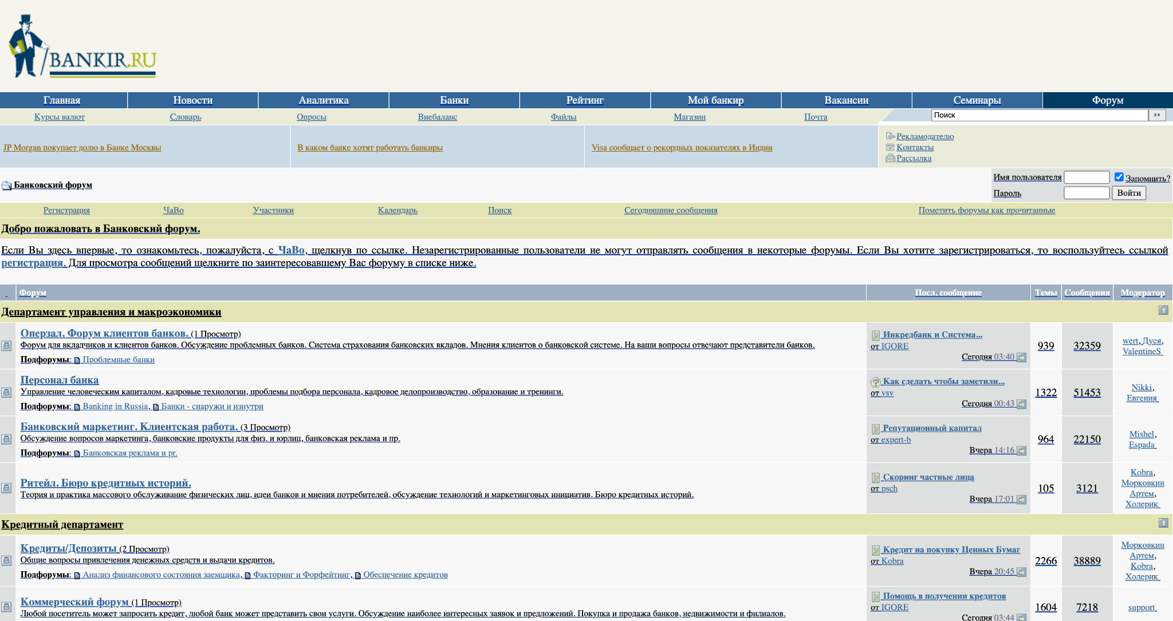This screenshot has height=621, width=1173.
Task: Open news JP Morgan покупает долю
Action: 82,148
